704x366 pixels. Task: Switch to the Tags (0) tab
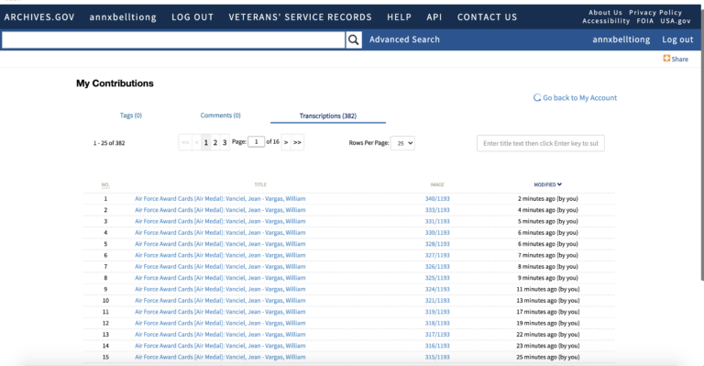pos(131,116)
